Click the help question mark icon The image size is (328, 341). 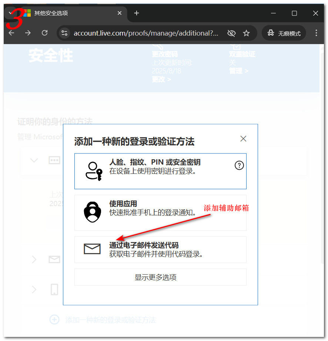click(239, 165)
